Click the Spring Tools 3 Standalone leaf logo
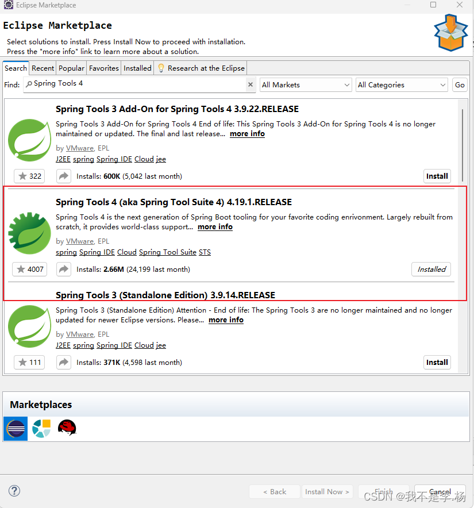 29,326
